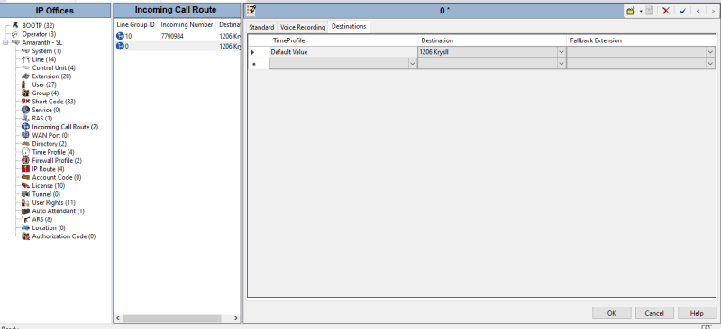This screenshot has width=721, height=329.
Task: Click the Help button
Action: click(x=697, y=313)
